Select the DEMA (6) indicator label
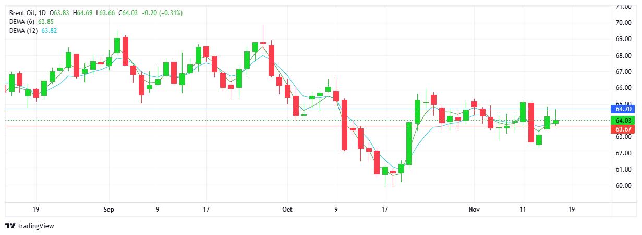Screen dimensions: 642x235 point(22,21)
